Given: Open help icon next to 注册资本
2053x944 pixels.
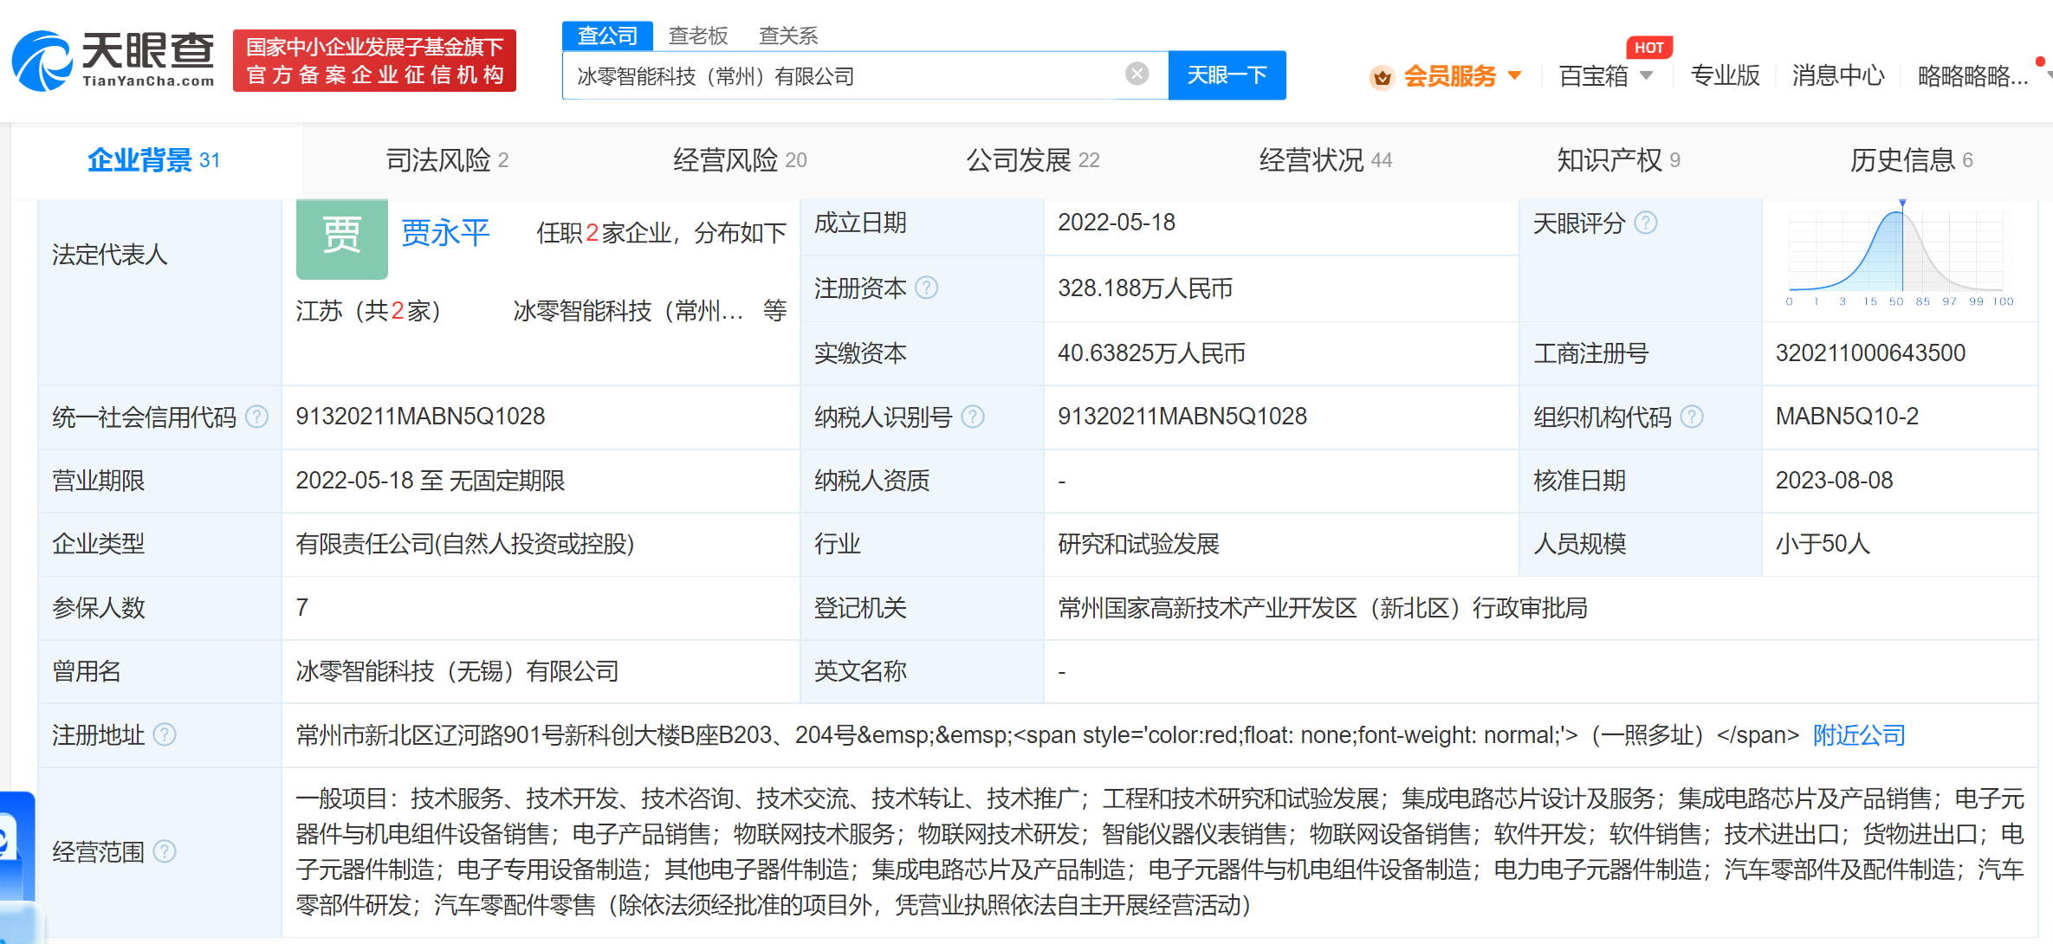Looking at the screenshot, I should (x=926, y=288).
